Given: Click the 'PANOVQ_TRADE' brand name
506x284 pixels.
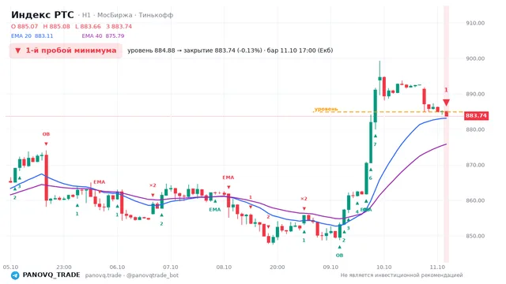Looking at the screenshot, I should (x=51, y=275).
